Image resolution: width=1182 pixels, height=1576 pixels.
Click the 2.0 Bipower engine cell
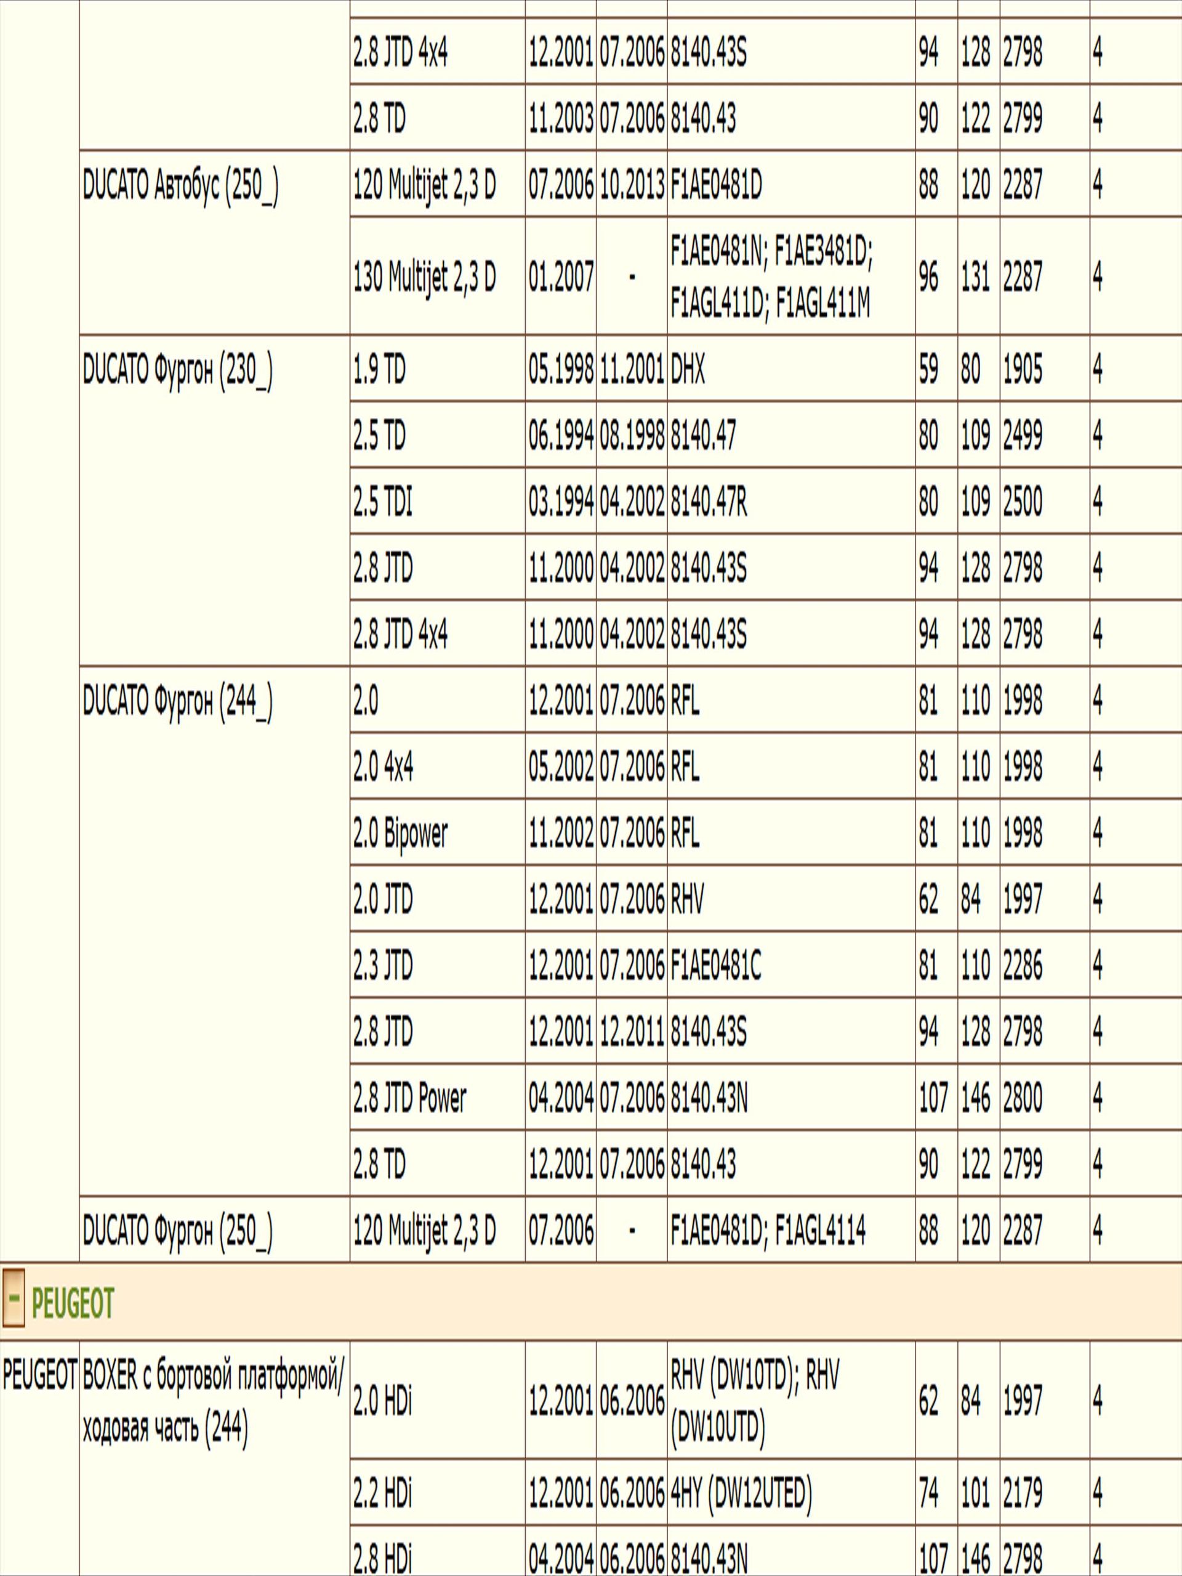click(438, 832)
